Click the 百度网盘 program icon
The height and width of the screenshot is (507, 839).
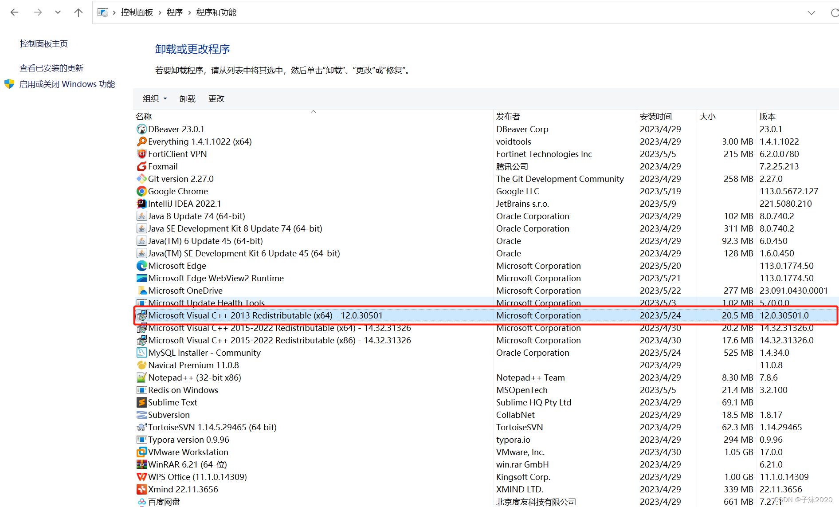(141, 502)
